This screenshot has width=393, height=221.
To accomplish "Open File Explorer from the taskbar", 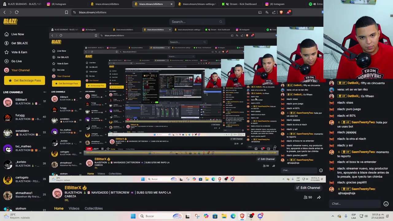I will click(224, 216).
